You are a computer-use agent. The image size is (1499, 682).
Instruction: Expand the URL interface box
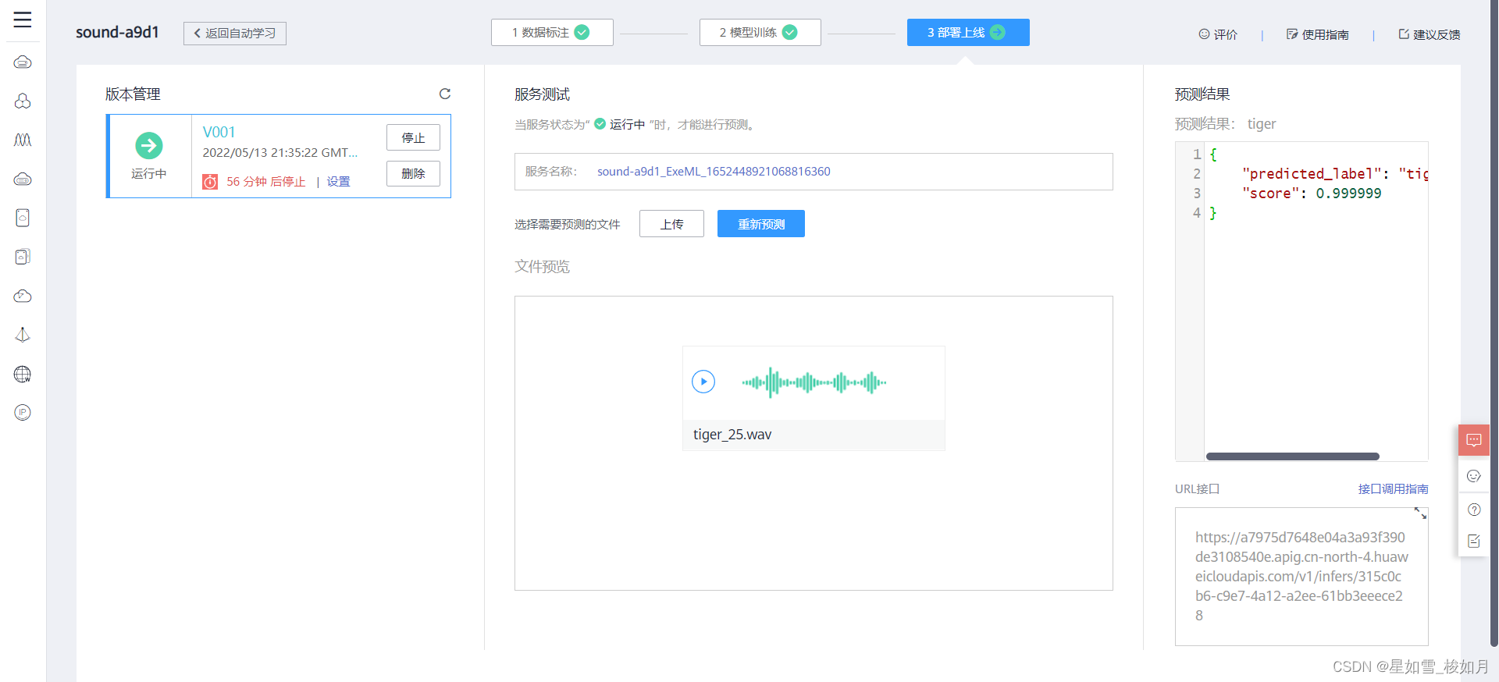[1420, 513]
